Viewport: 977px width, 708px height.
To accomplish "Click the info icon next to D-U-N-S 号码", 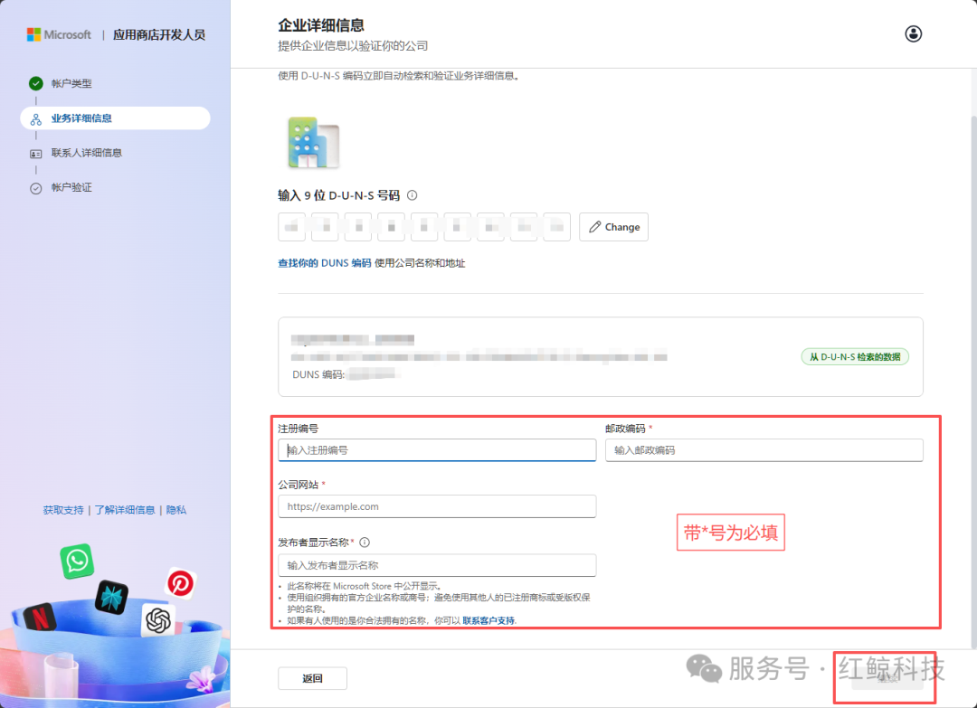I will pyautogui.click(x=412, y=195).
